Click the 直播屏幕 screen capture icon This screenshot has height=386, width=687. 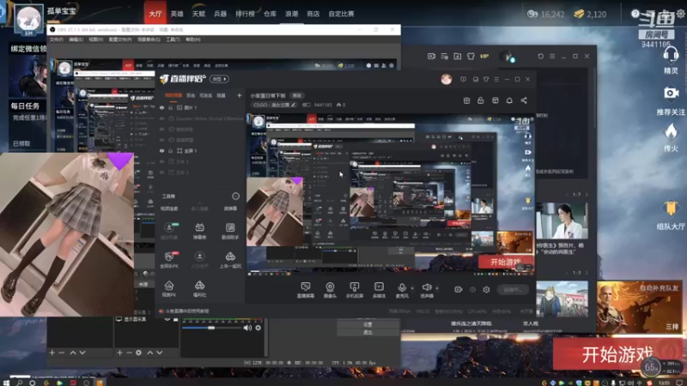point(306,287)
